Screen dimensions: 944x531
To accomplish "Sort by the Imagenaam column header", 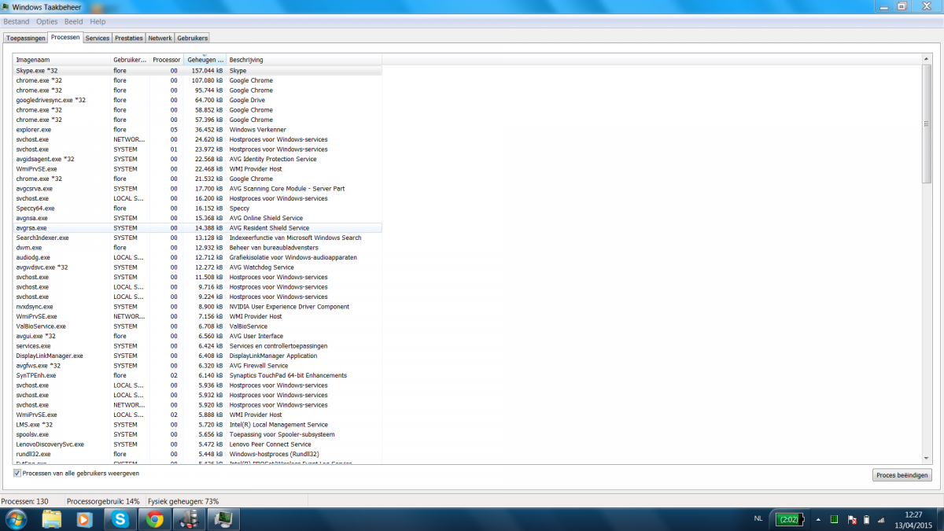I will click(x=62, y=60).
